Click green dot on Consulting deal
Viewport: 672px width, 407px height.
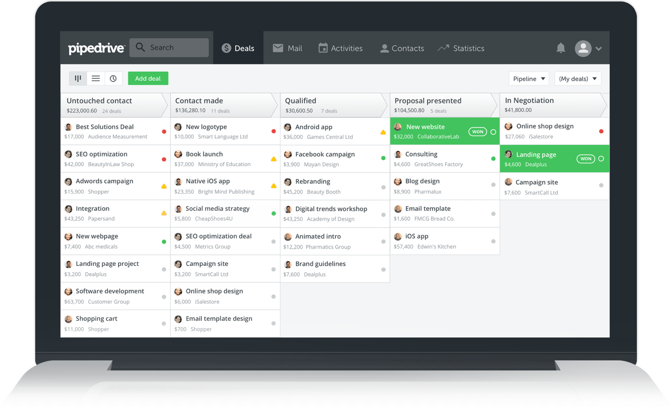[493, 159]
